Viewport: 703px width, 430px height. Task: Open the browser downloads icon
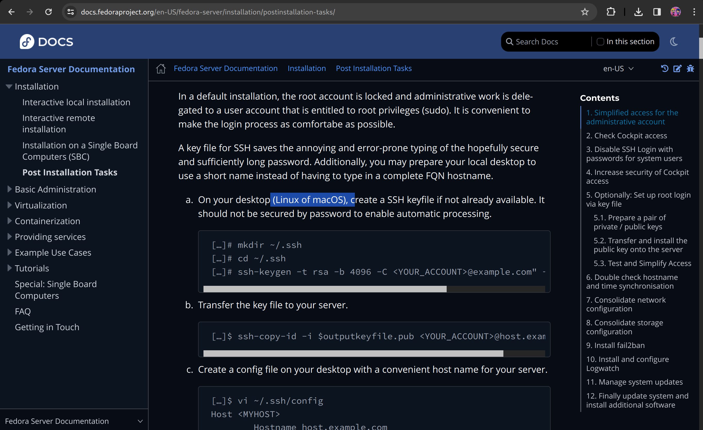tap(638, 12)
